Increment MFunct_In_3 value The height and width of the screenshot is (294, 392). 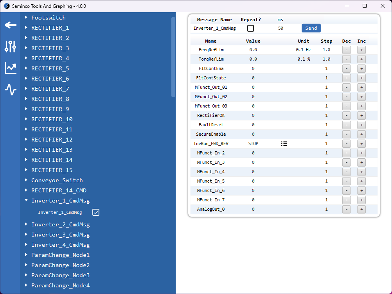coord(361,162)
